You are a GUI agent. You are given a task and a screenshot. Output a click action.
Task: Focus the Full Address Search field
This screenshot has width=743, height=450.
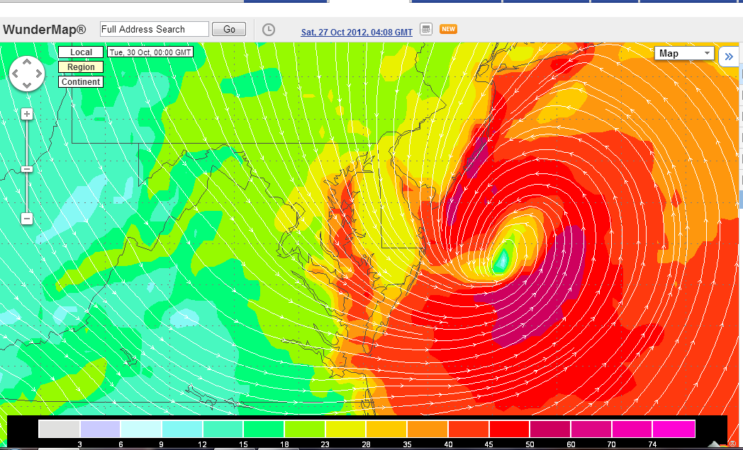click(155, 29)
